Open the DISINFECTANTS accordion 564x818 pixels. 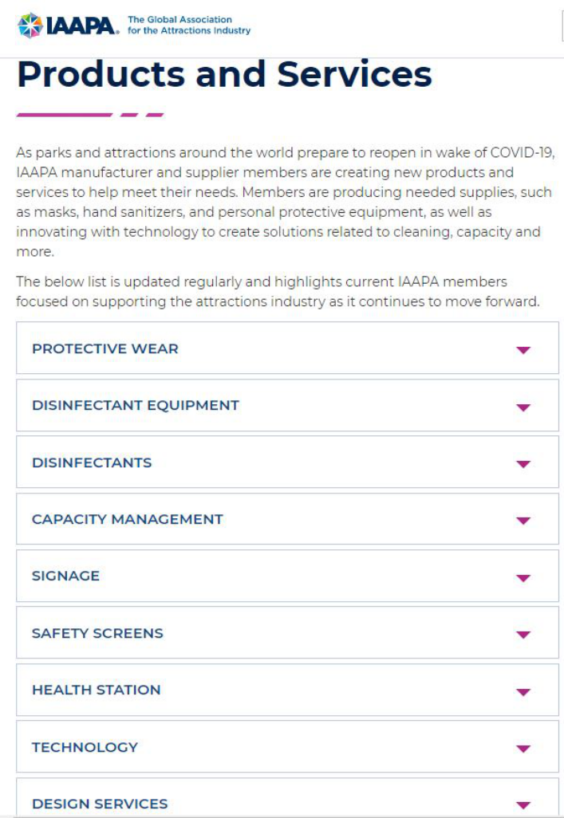(x=92, y=462)
